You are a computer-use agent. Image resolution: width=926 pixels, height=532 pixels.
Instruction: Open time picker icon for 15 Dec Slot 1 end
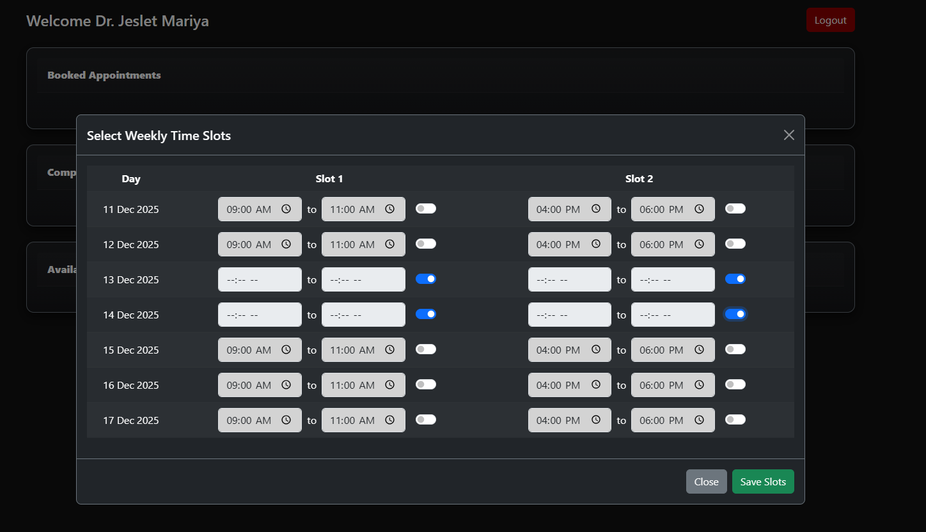[x=390, y=350]
